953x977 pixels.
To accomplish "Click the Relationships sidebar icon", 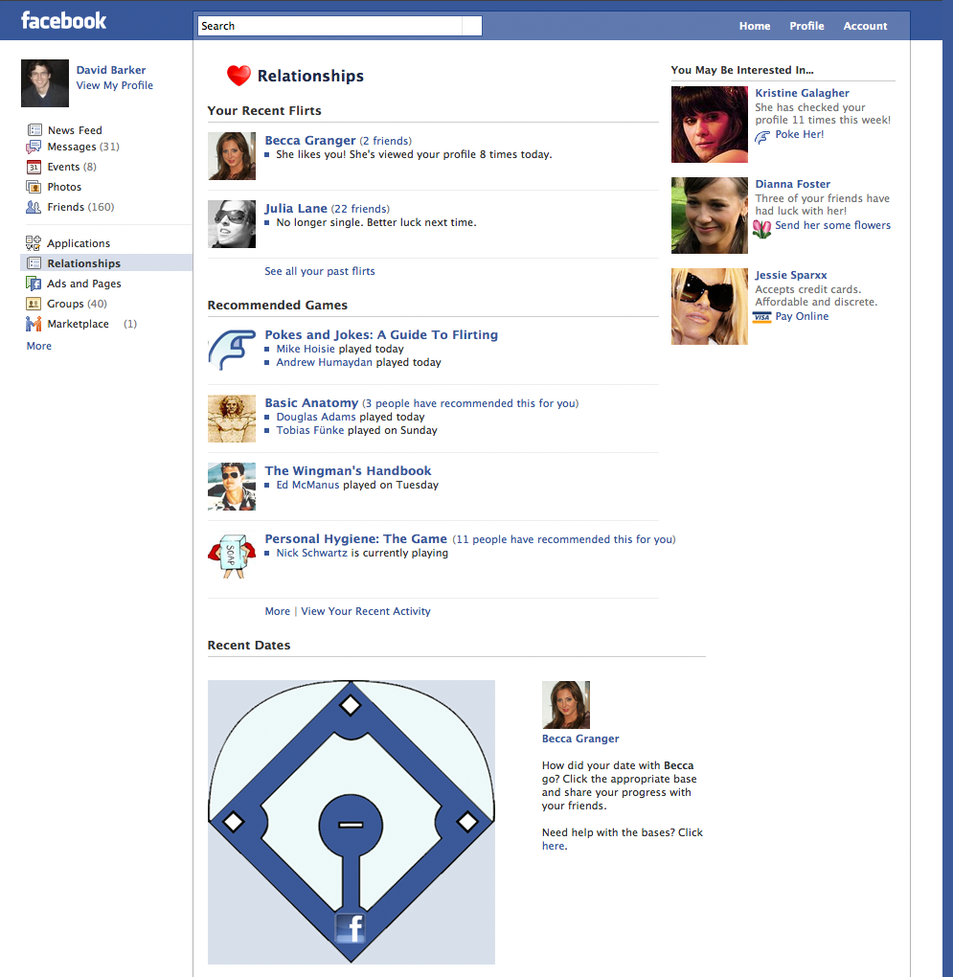I will [34, 263].
